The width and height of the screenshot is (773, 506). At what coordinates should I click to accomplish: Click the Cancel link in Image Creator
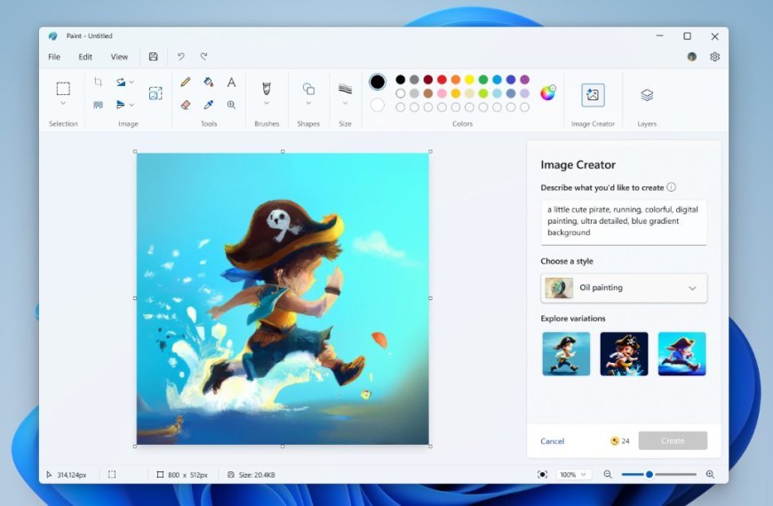[553, 441]
